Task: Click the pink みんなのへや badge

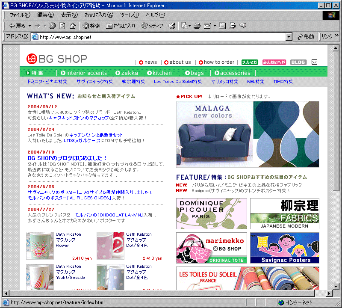Action: pyautogui.click(x=274, y=62)
